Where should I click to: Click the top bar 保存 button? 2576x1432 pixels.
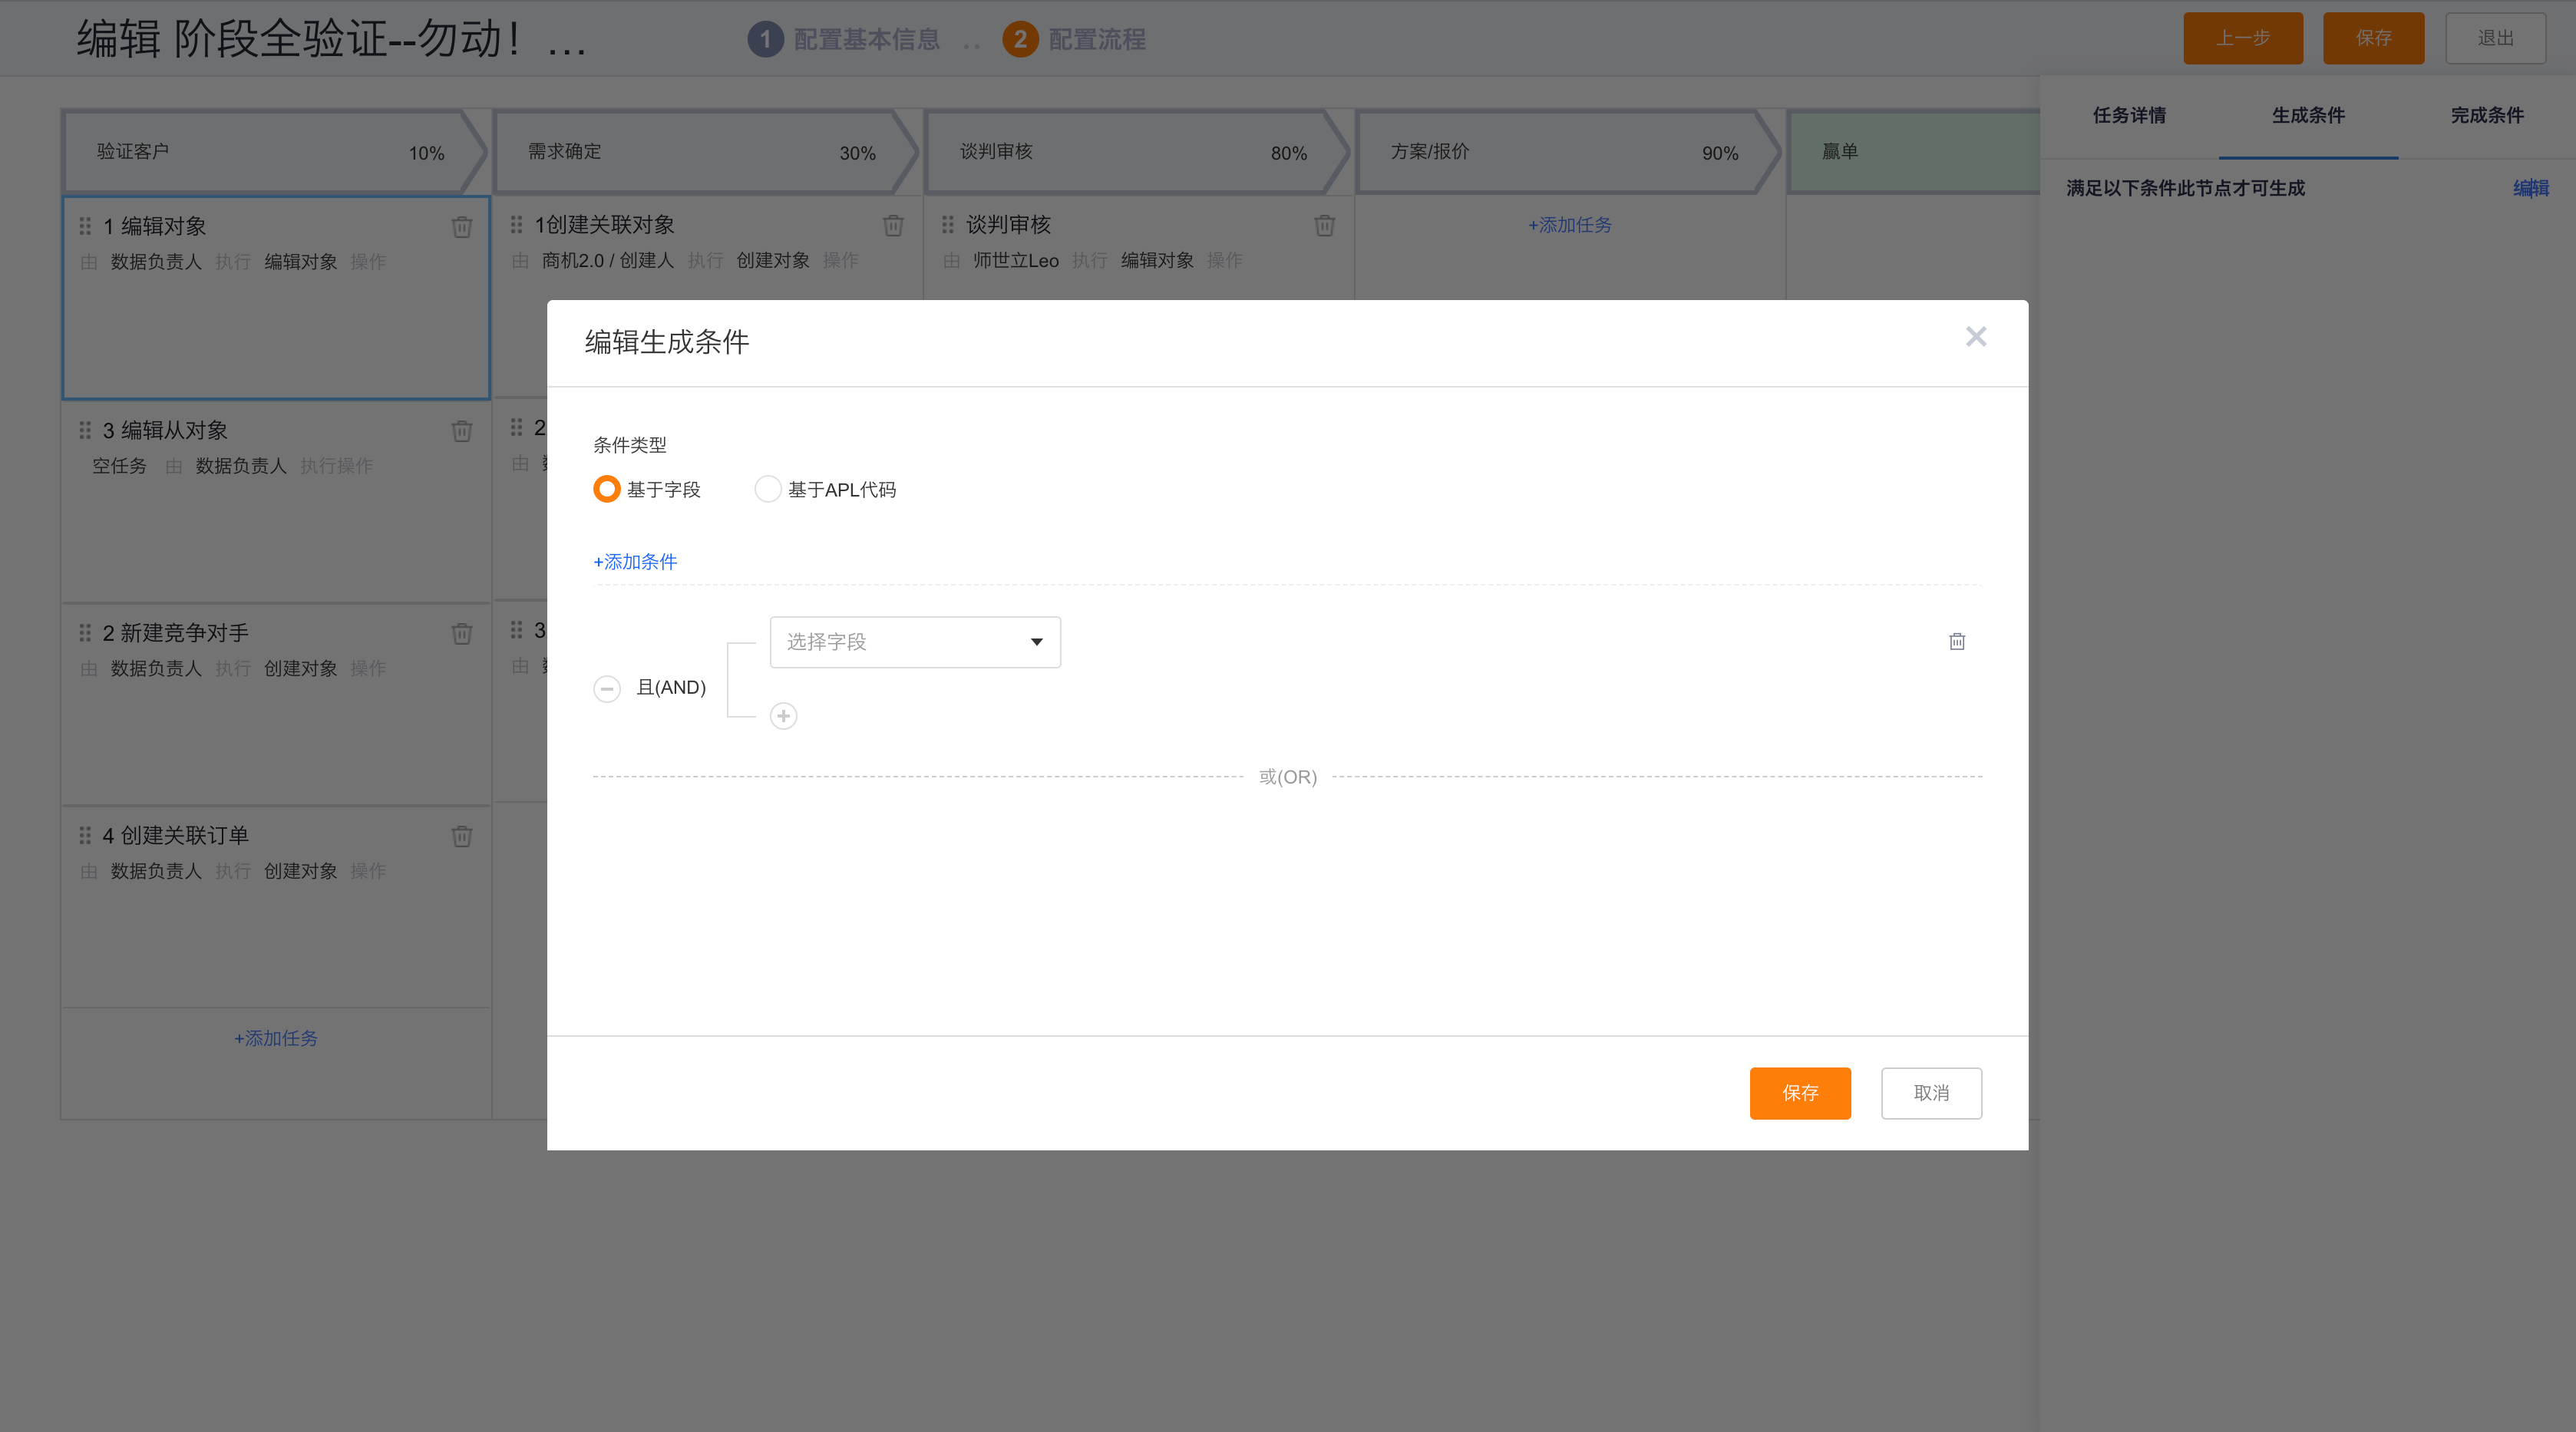[x=2373, y=38]
